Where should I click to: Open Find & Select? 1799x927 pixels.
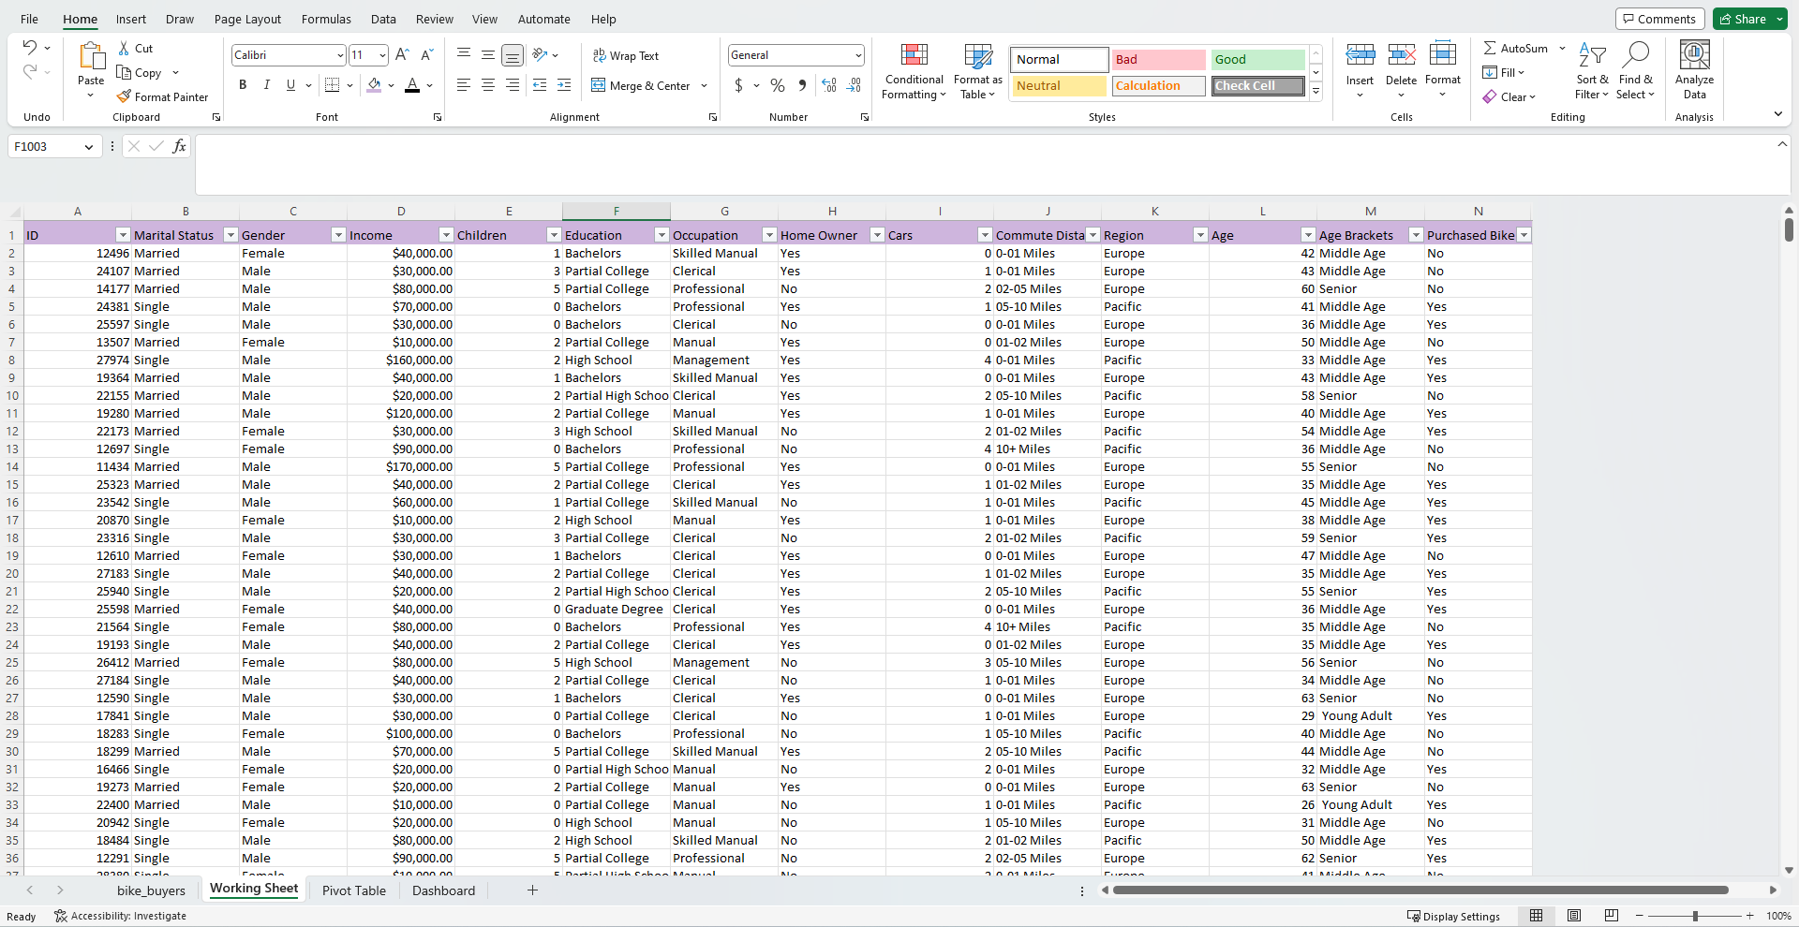(x=1635, y=70)
